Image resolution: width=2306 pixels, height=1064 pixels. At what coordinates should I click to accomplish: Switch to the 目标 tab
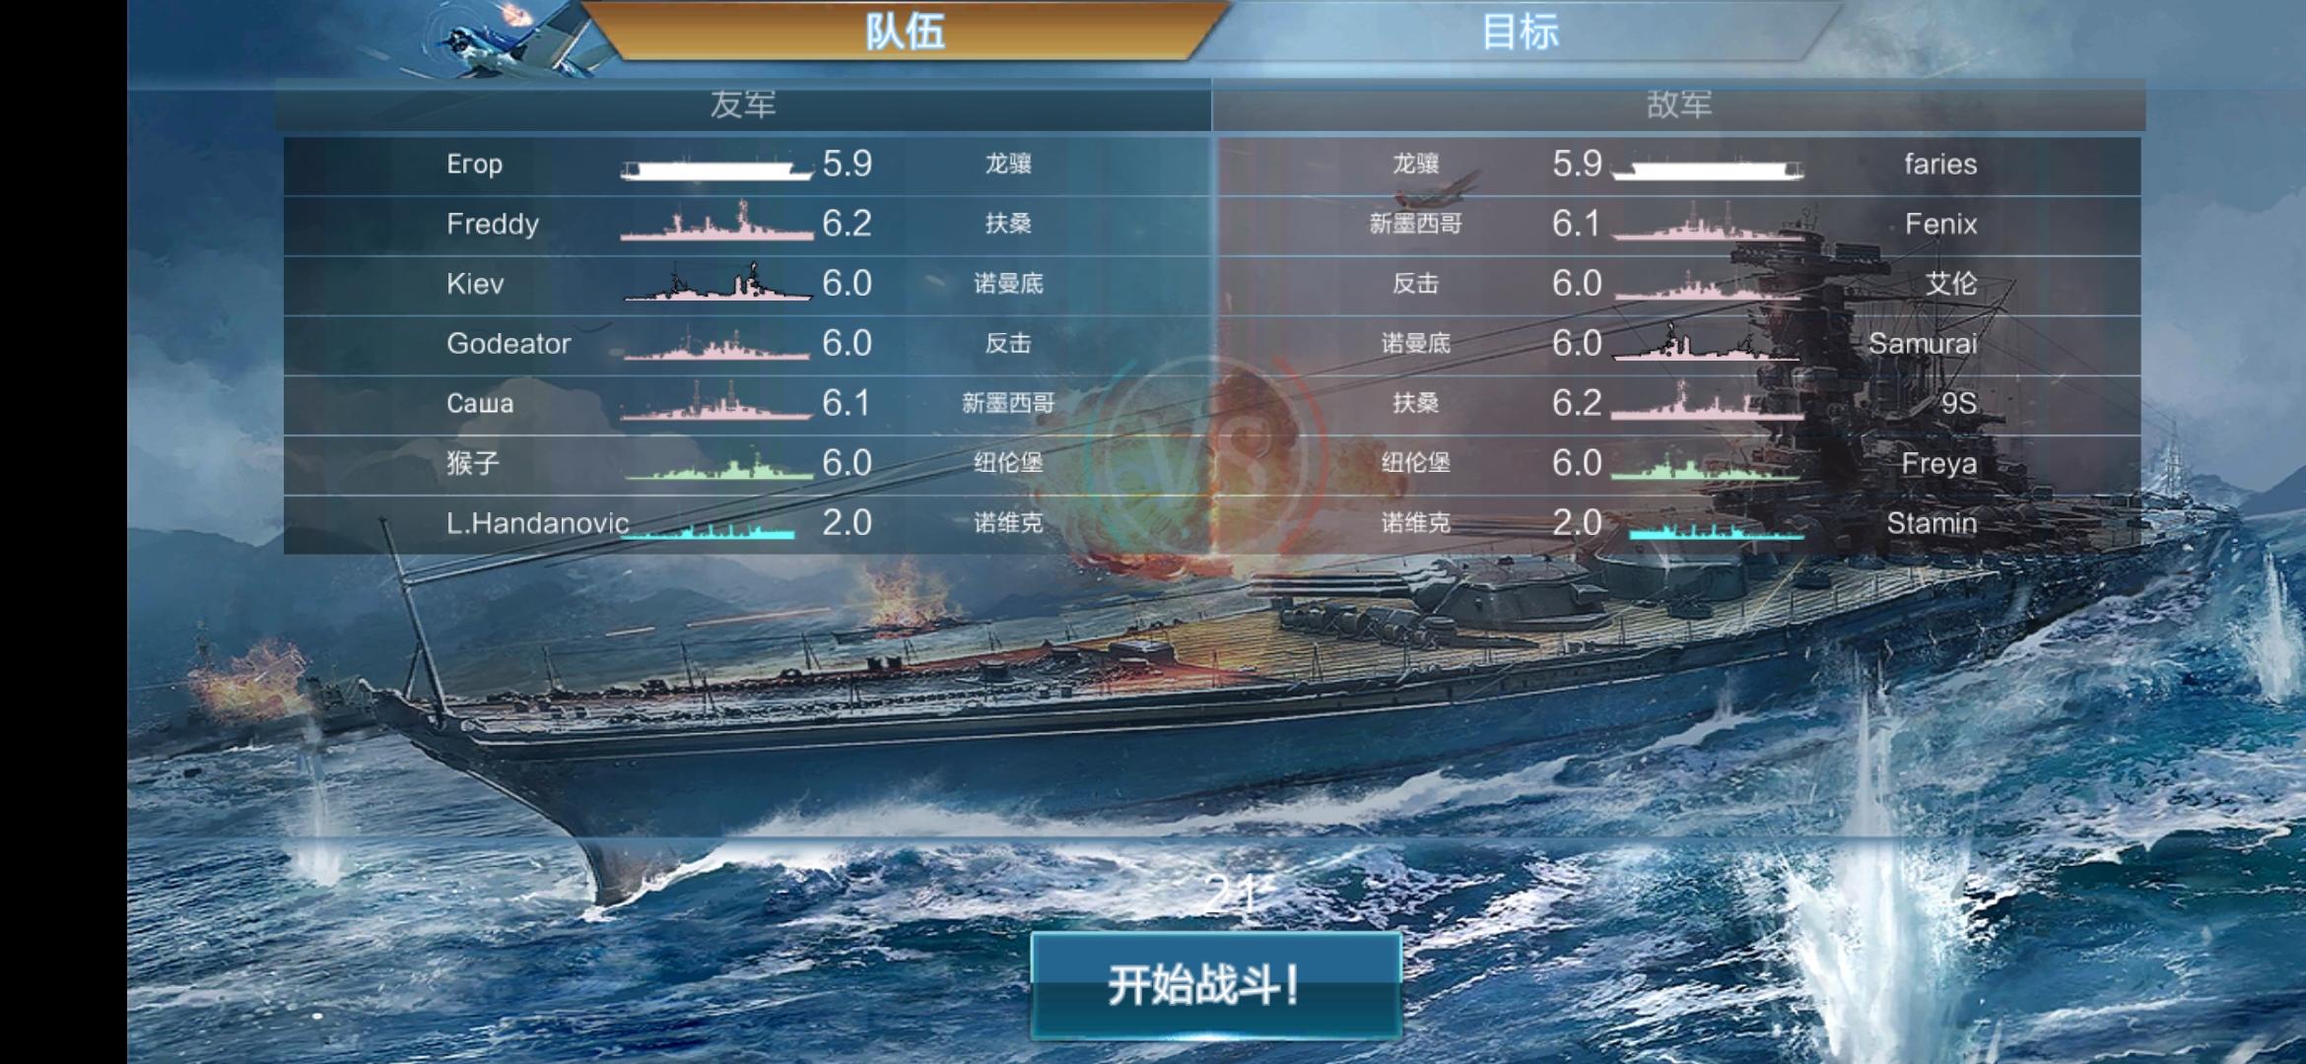coord(1520,31)
